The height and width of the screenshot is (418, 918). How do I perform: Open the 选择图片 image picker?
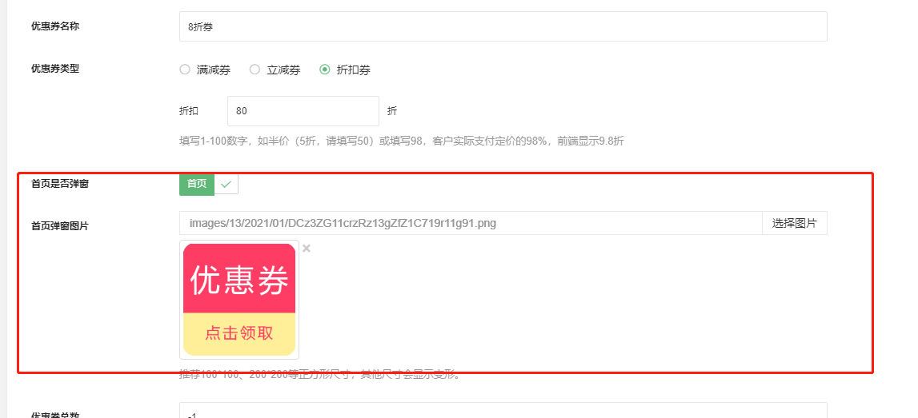tap(795, 223)
